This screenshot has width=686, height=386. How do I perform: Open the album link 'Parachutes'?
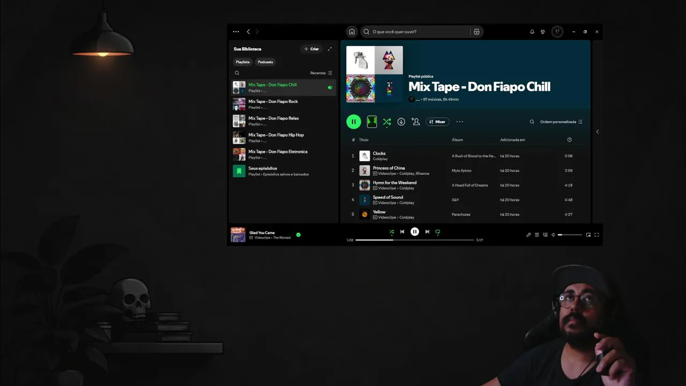click(461, 214)
